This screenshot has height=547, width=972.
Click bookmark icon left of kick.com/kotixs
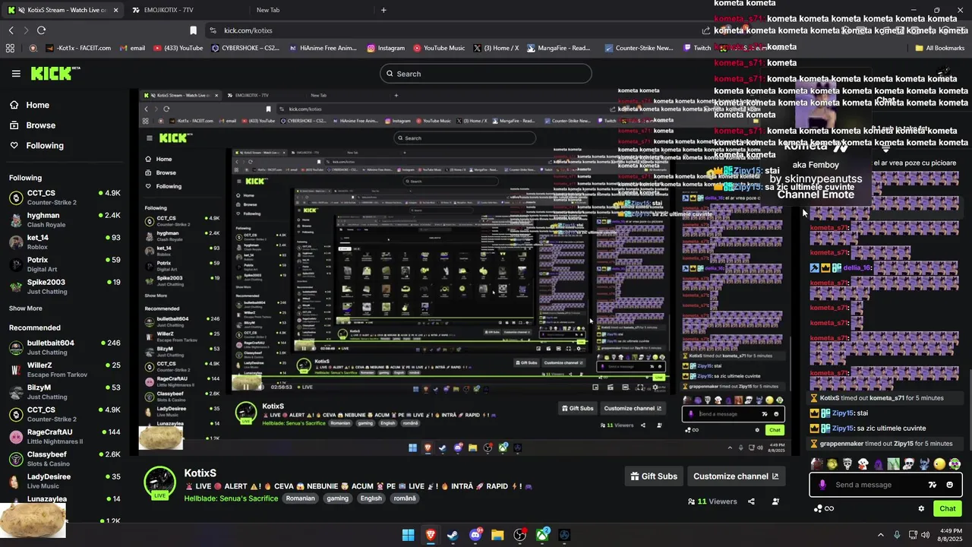193,30
